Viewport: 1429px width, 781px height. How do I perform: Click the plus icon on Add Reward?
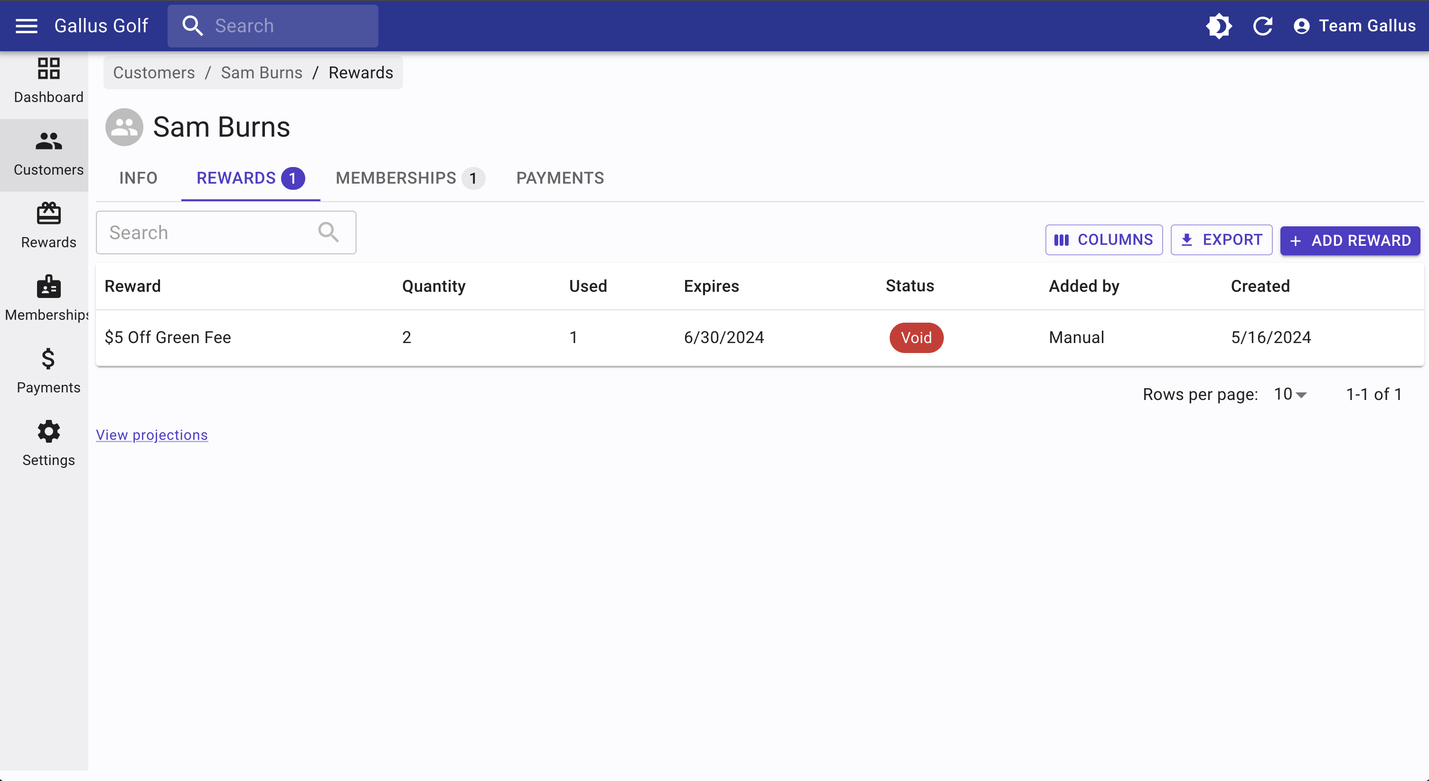(x=1295, y=241)
